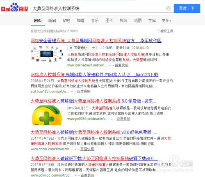Expand dropdown arrow beside onlinedown.net URL

pyautogui.click(x=109, y=65)
